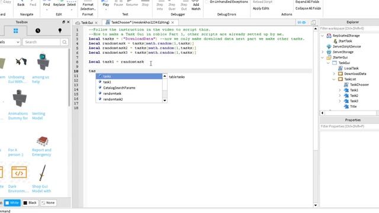Screen dimensions: 379x213
Task: Click Collapse All Folds
Action: (x=308, y=8)
